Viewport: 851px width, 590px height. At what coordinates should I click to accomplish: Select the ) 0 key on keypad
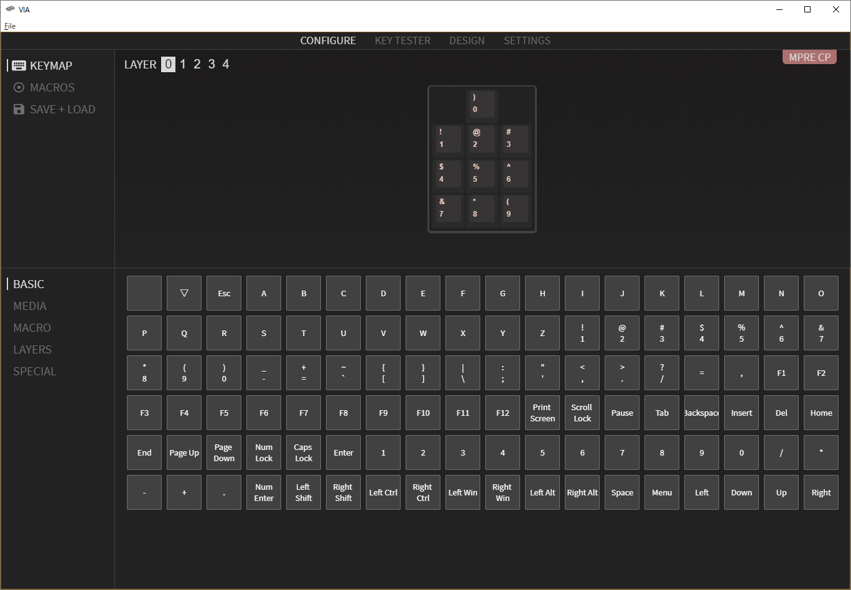(481, 105)
